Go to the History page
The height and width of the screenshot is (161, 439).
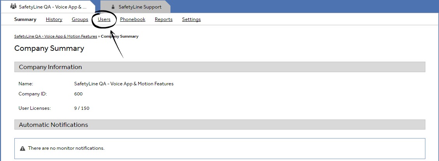[54, 19]
